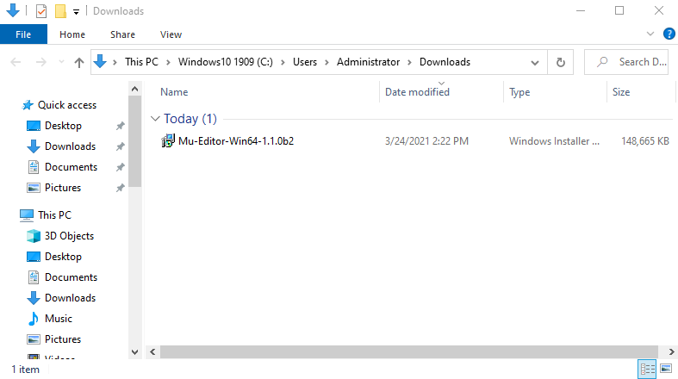Select Windows10 1909 (C:) in the breadcrumb

tap(225, 62)
